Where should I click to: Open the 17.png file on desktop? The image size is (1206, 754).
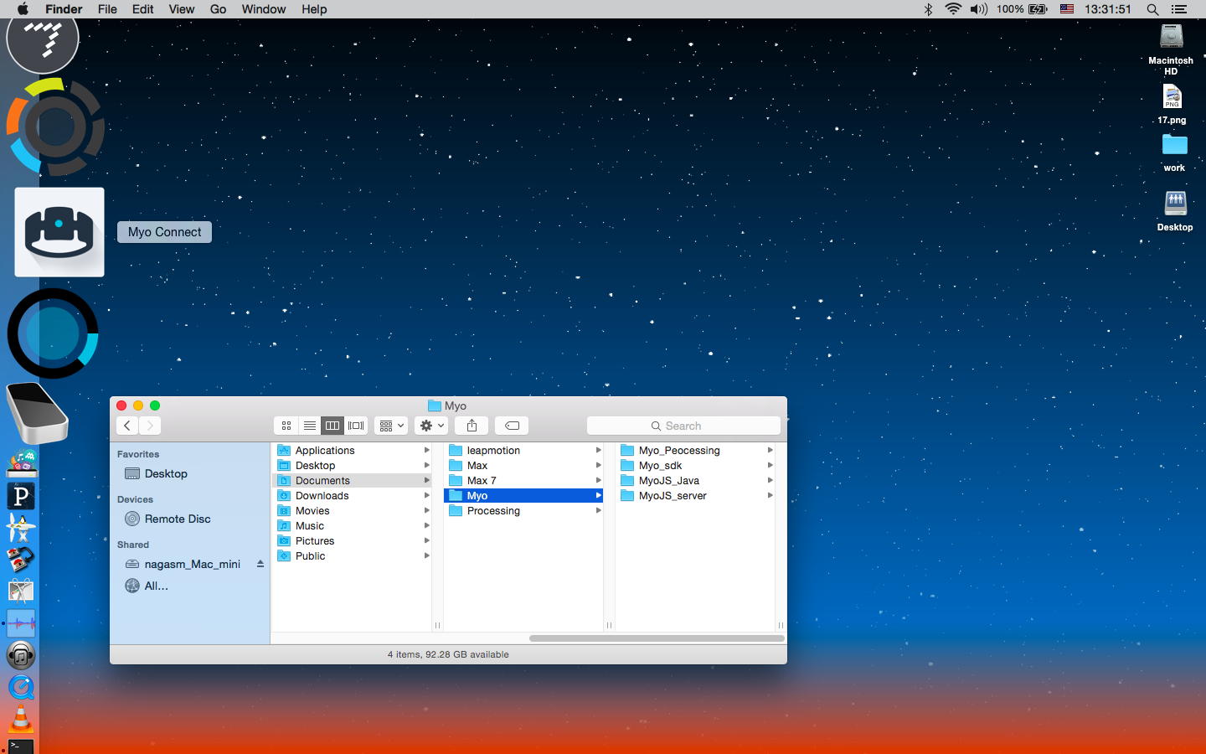(x=1172, y=99)
